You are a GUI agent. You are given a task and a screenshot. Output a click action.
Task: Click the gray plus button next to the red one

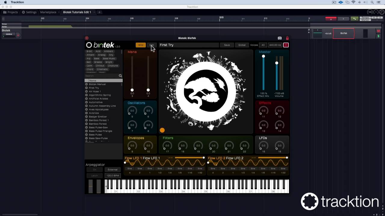point(343,19)
